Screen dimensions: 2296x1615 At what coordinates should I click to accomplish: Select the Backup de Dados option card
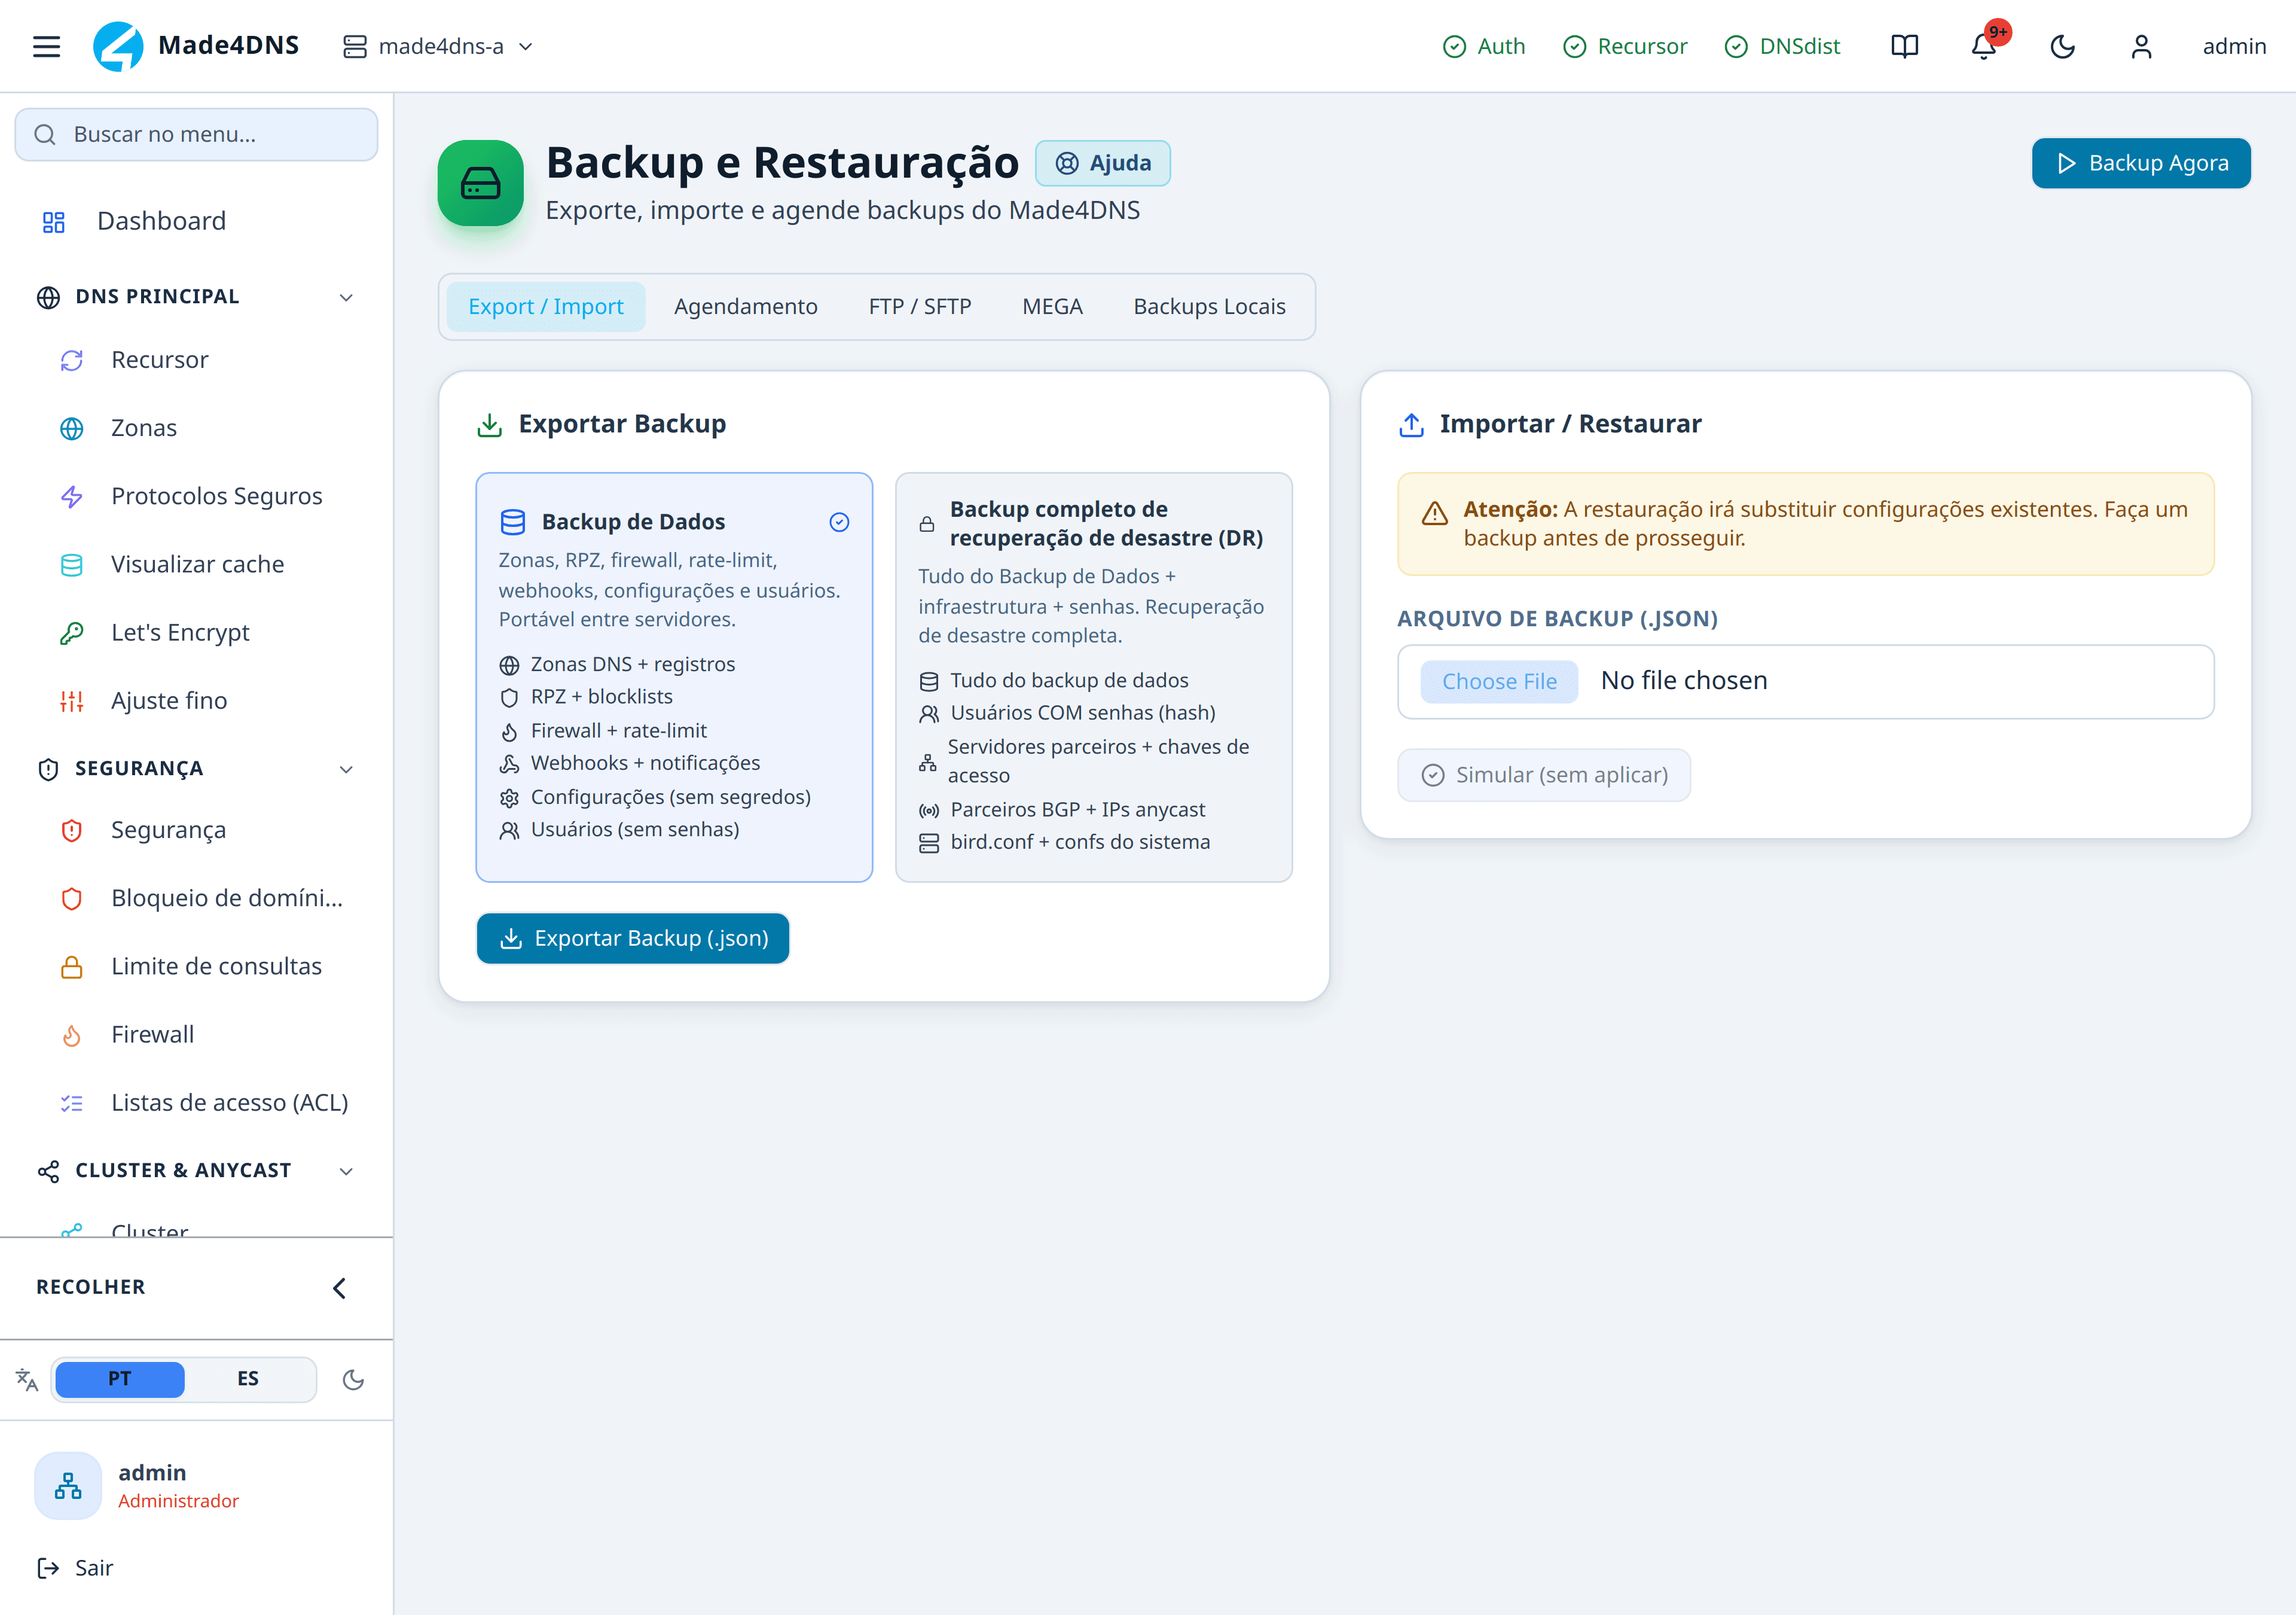click(674, 678)
